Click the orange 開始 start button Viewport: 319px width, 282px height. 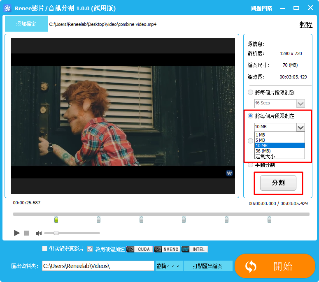275,266
